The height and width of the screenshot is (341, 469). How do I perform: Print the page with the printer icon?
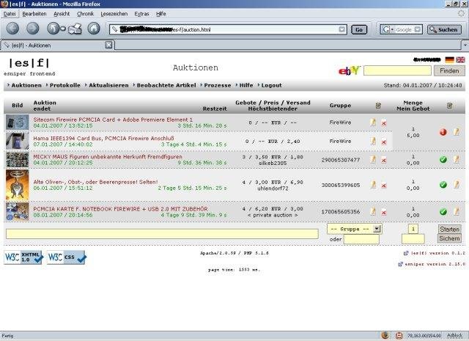coord(75,29)
